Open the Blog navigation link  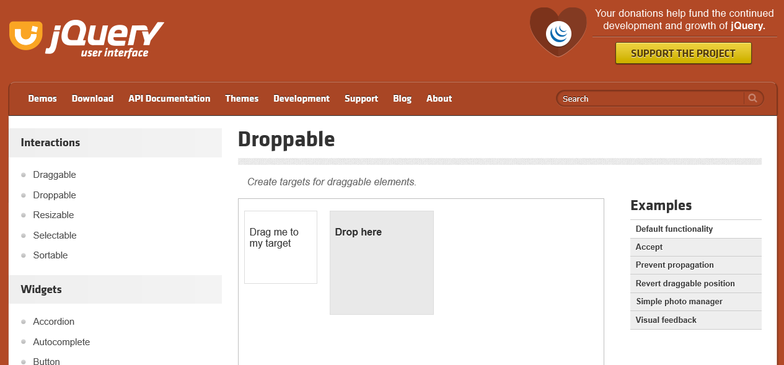point(402,99)
